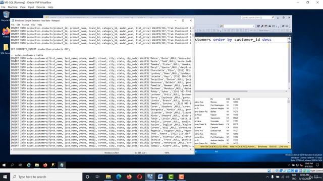Image resolution: width=323 pixels, height=181 pixels.
Task: Open VirtualBox Input menu
Action: (31, 7)
